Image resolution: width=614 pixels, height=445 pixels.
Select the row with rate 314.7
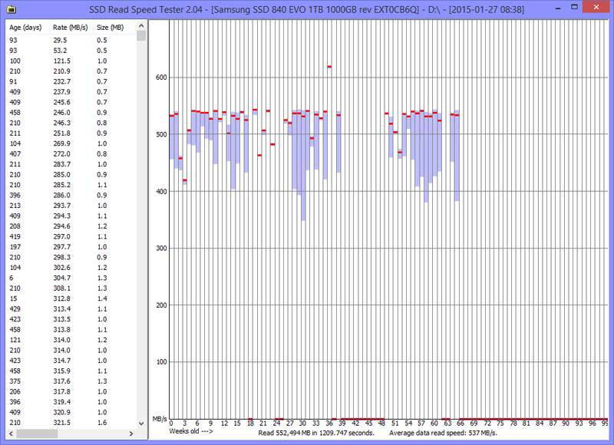pyautogui.click(x=71, y=361)
